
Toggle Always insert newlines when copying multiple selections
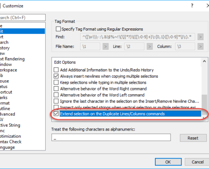[56, 76]
